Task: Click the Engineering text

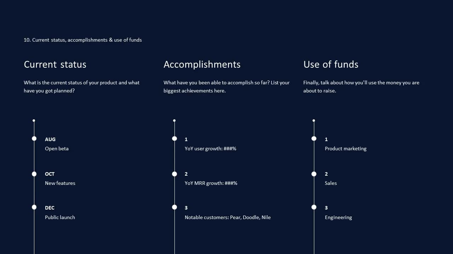Action: click(x=338, y=217)
